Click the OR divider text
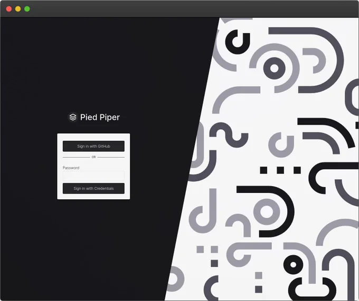Image resolution: width=359 pixels, height=301 pixels. (93, 157)
